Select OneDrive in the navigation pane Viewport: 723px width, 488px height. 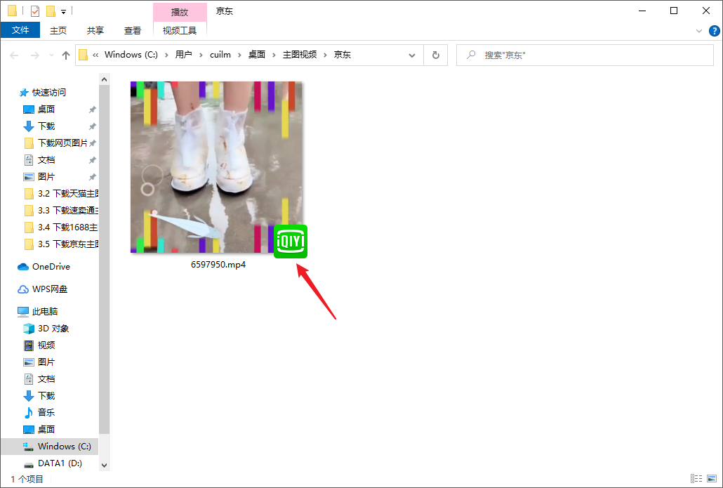51,267
